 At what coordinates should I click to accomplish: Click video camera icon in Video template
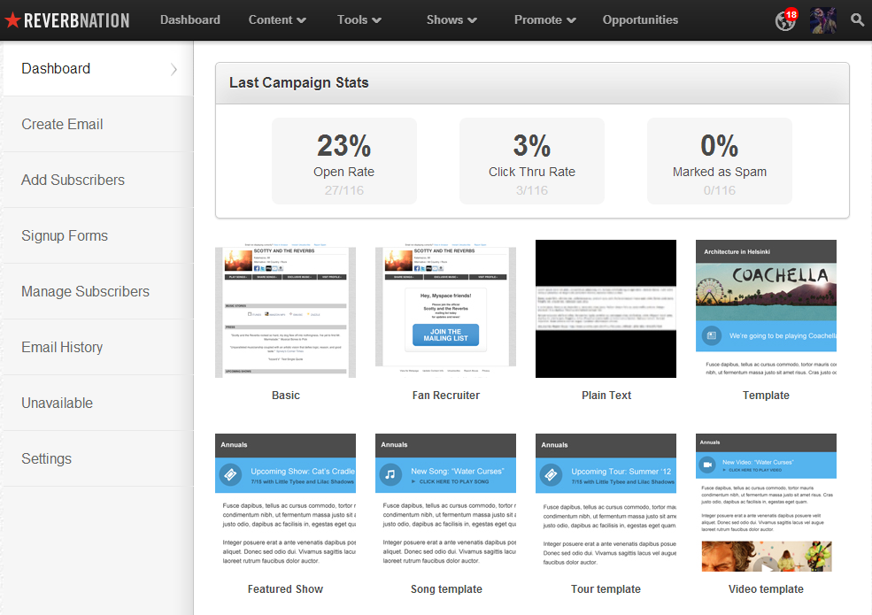[708, 465]
